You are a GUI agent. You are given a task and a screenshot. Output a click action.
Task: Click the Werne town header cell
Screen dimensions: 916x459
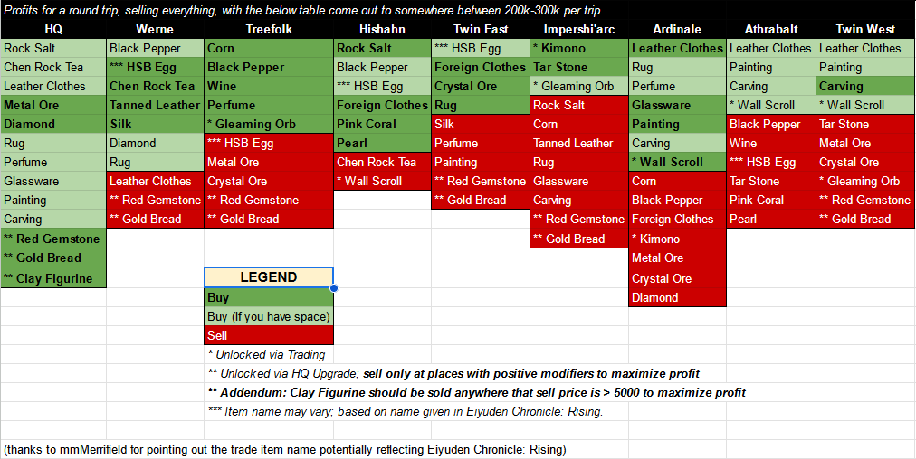155,29
